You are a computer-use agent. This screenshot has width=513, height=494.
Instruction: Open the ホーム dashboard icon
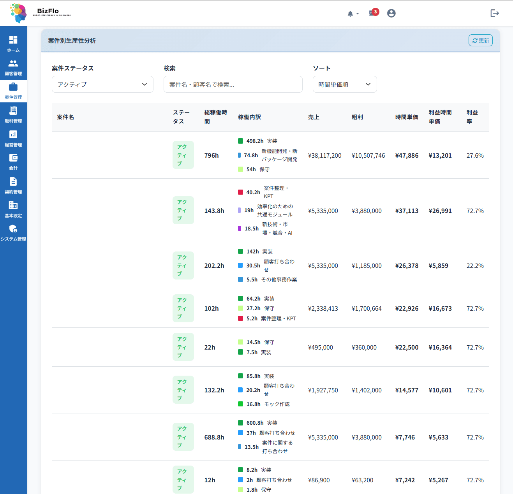[x=13, y=40]
